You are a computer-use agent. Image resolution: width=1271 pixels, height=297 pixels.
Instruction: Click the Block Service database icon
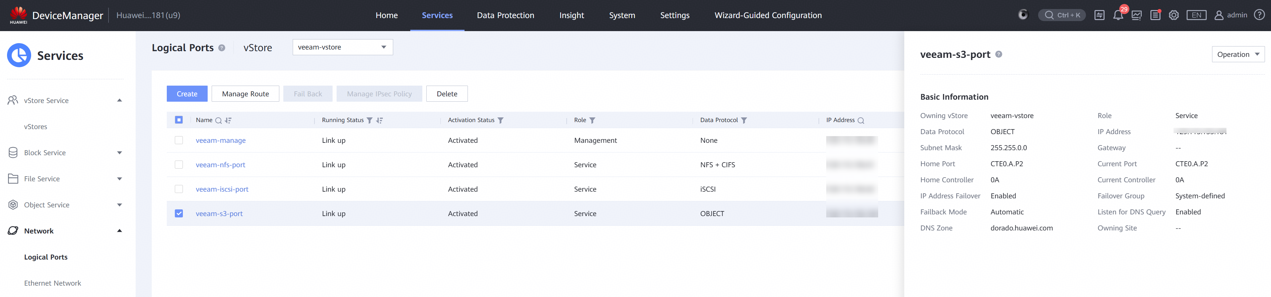13,153
